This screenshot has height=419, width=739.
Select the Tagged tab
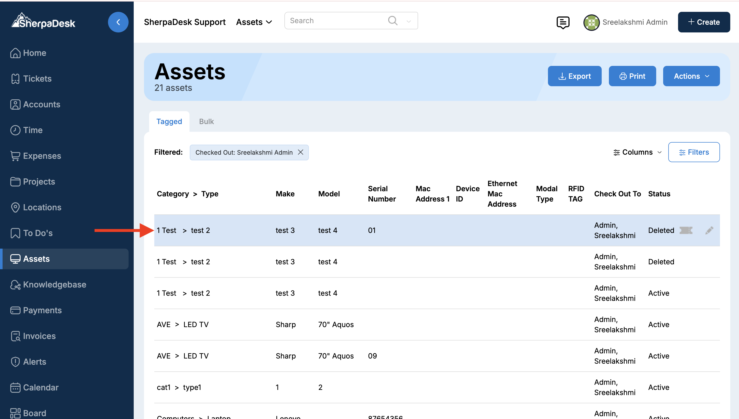point(169,121)
